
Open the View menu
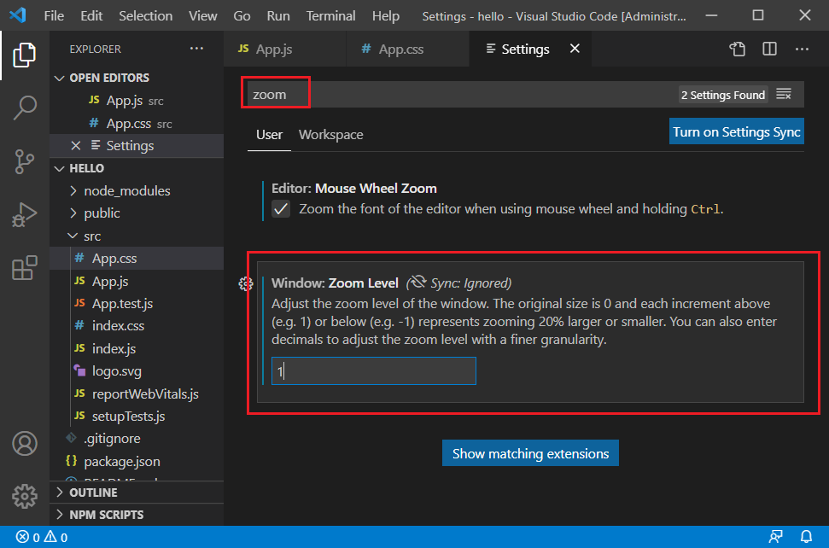202,16
